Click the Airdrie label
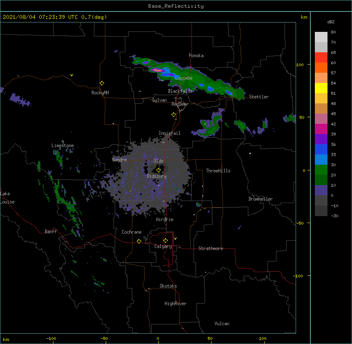This screenshot has width=352, height=344. tap(165, 219)
